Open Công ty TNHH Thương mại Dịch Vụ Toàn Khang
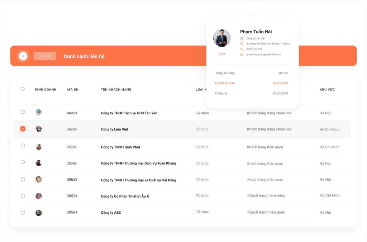The image size is (367, 242). (x=138, y=163)
